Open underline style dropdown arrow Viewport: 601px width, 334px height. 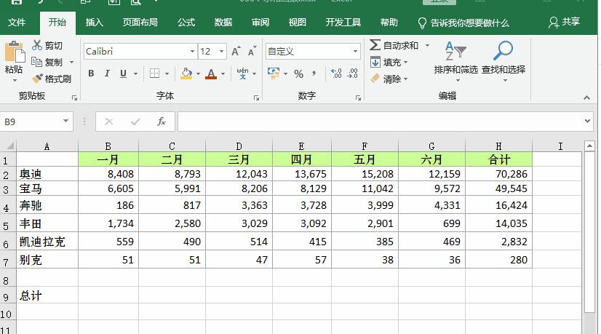pos(135,73)
